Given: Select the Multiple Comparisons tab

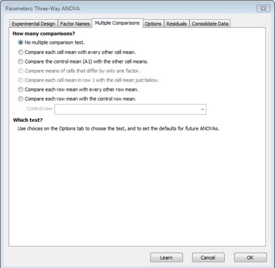Looking at the screenshot, I should (117, 23).
